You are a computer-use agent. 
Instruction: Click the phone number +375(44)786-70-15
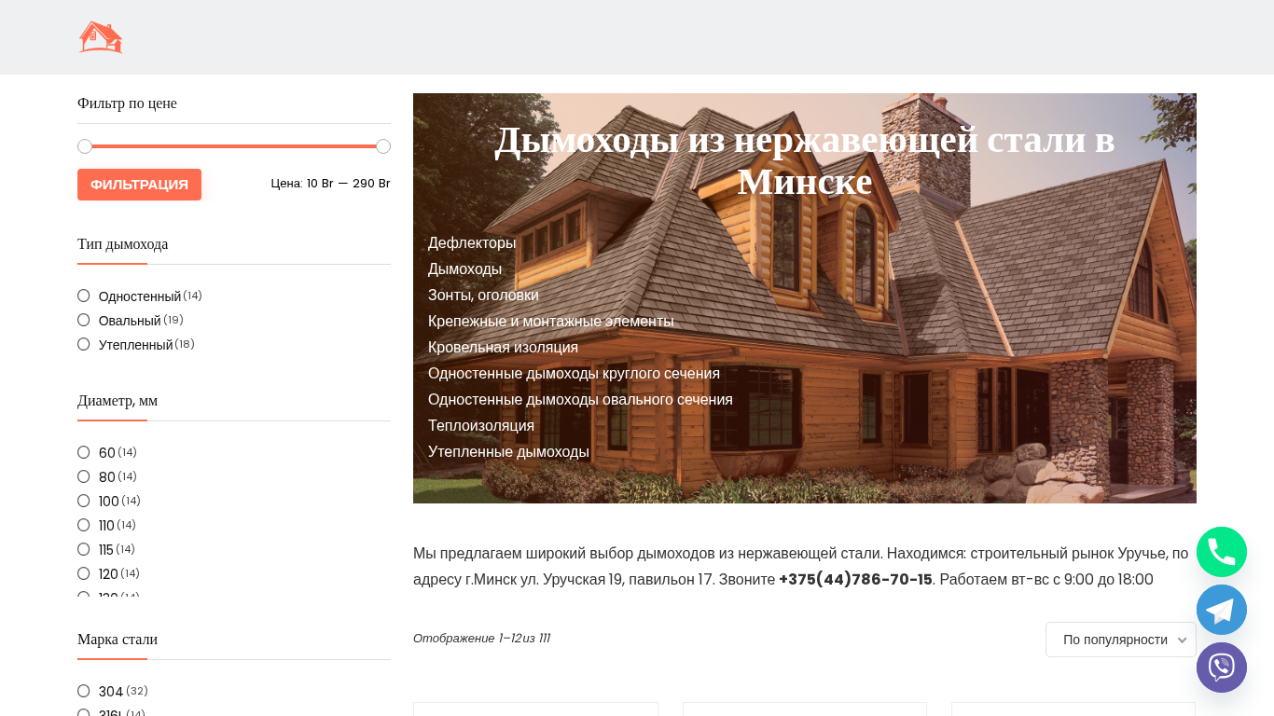point(855,579)
